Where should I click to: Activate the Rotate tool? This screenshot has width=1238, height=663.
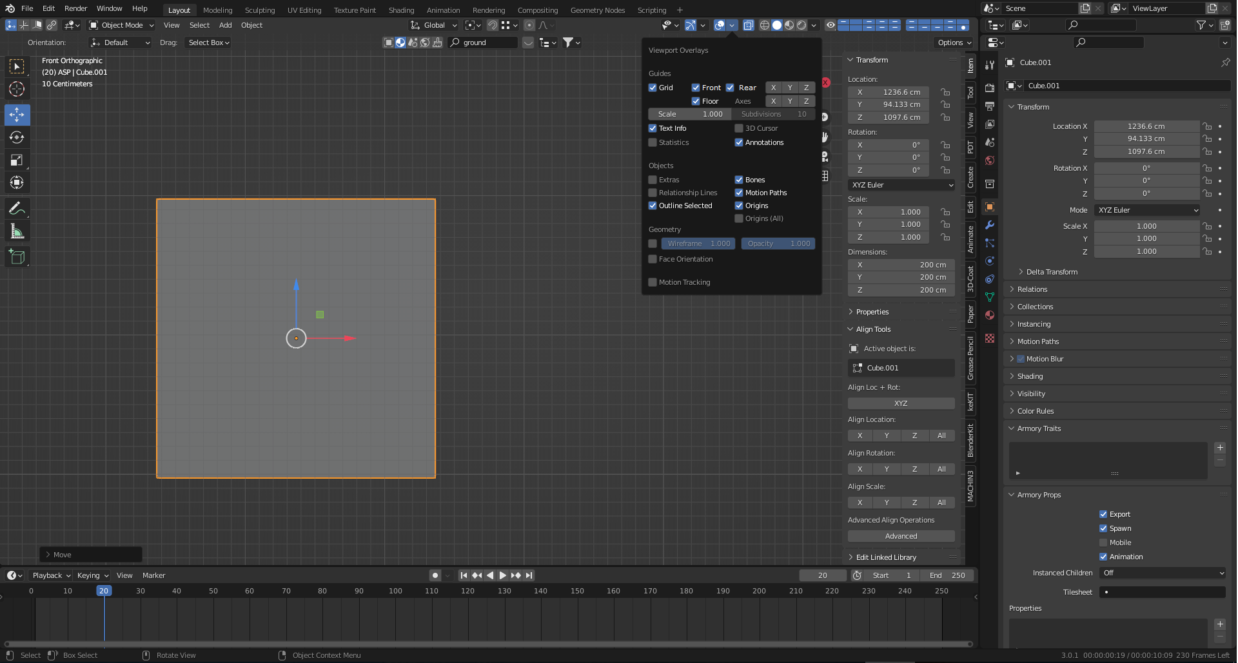point(17,137)
